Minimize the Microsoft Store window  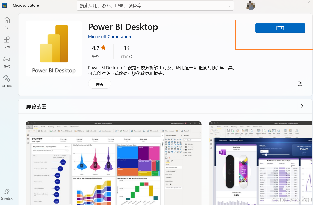click(x=286, y=2)
